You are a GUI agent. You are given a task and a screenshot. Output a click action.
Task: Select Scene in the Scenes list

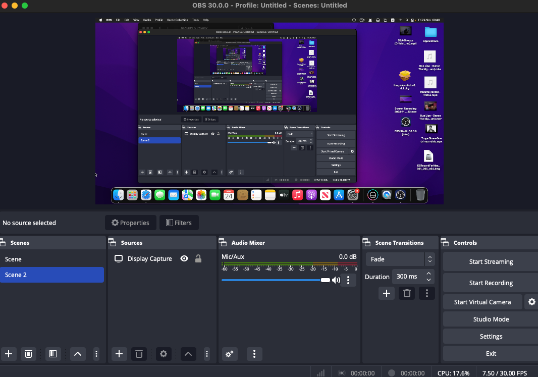(52, 259)
